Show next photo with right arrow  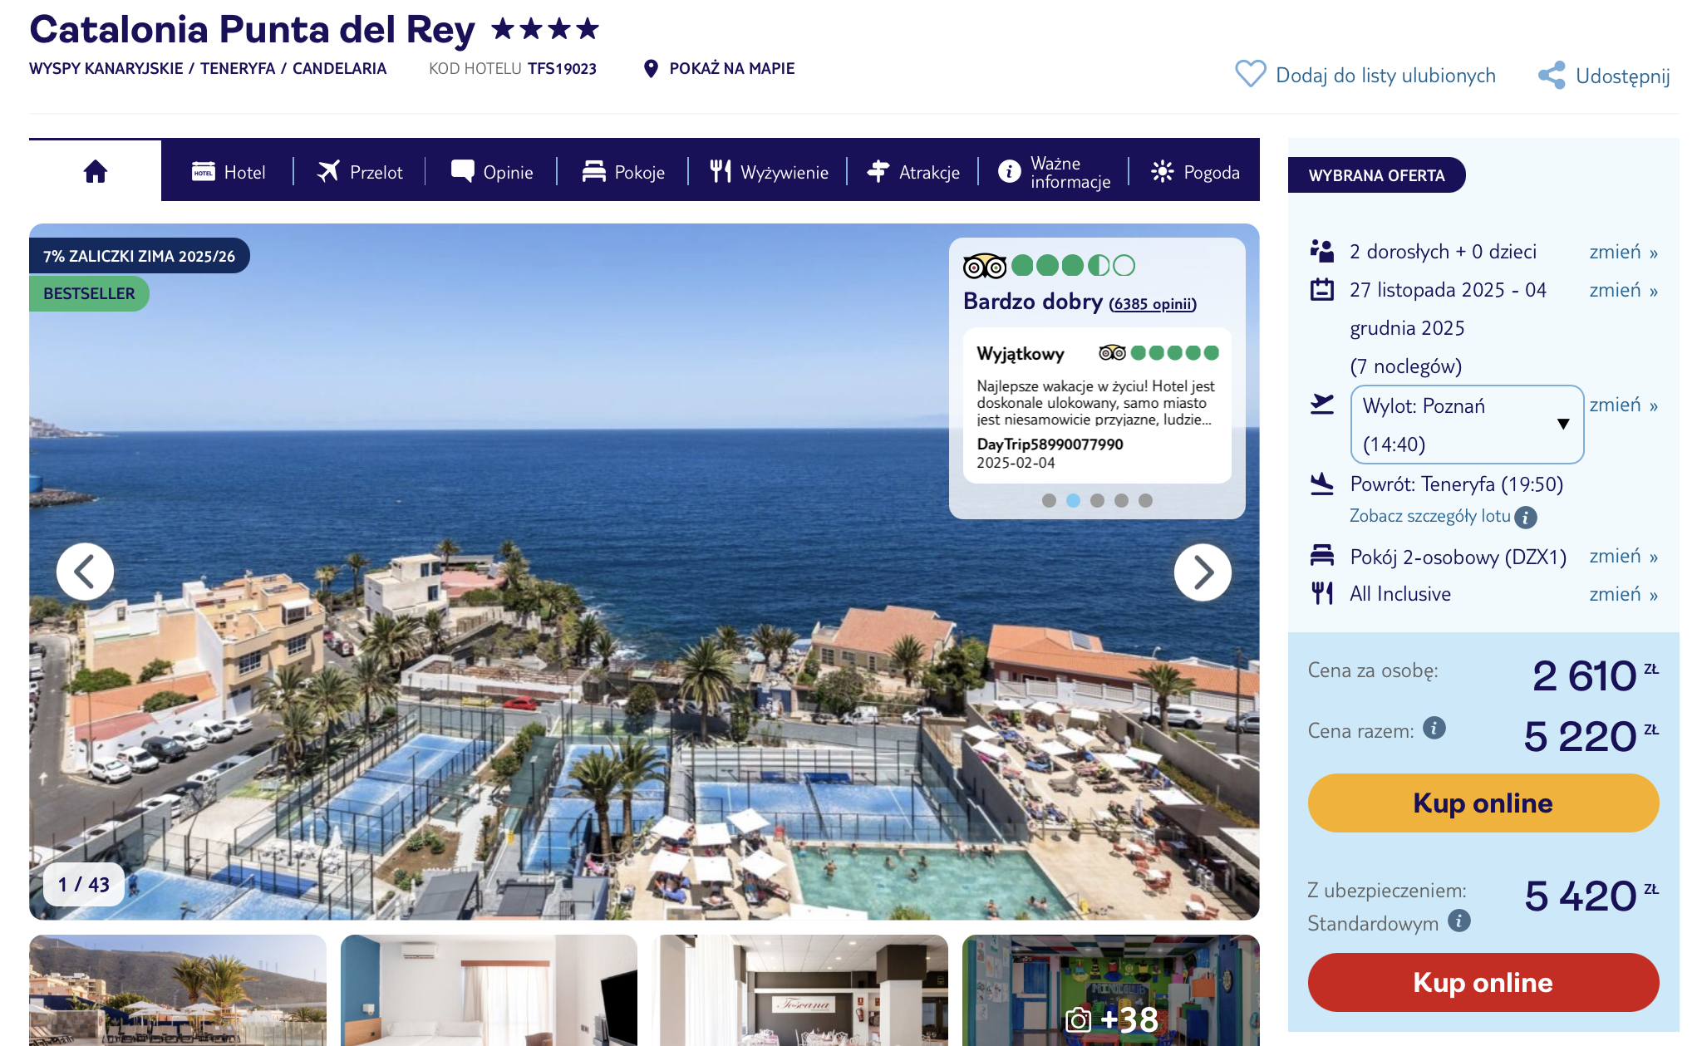coord(1202,572)
